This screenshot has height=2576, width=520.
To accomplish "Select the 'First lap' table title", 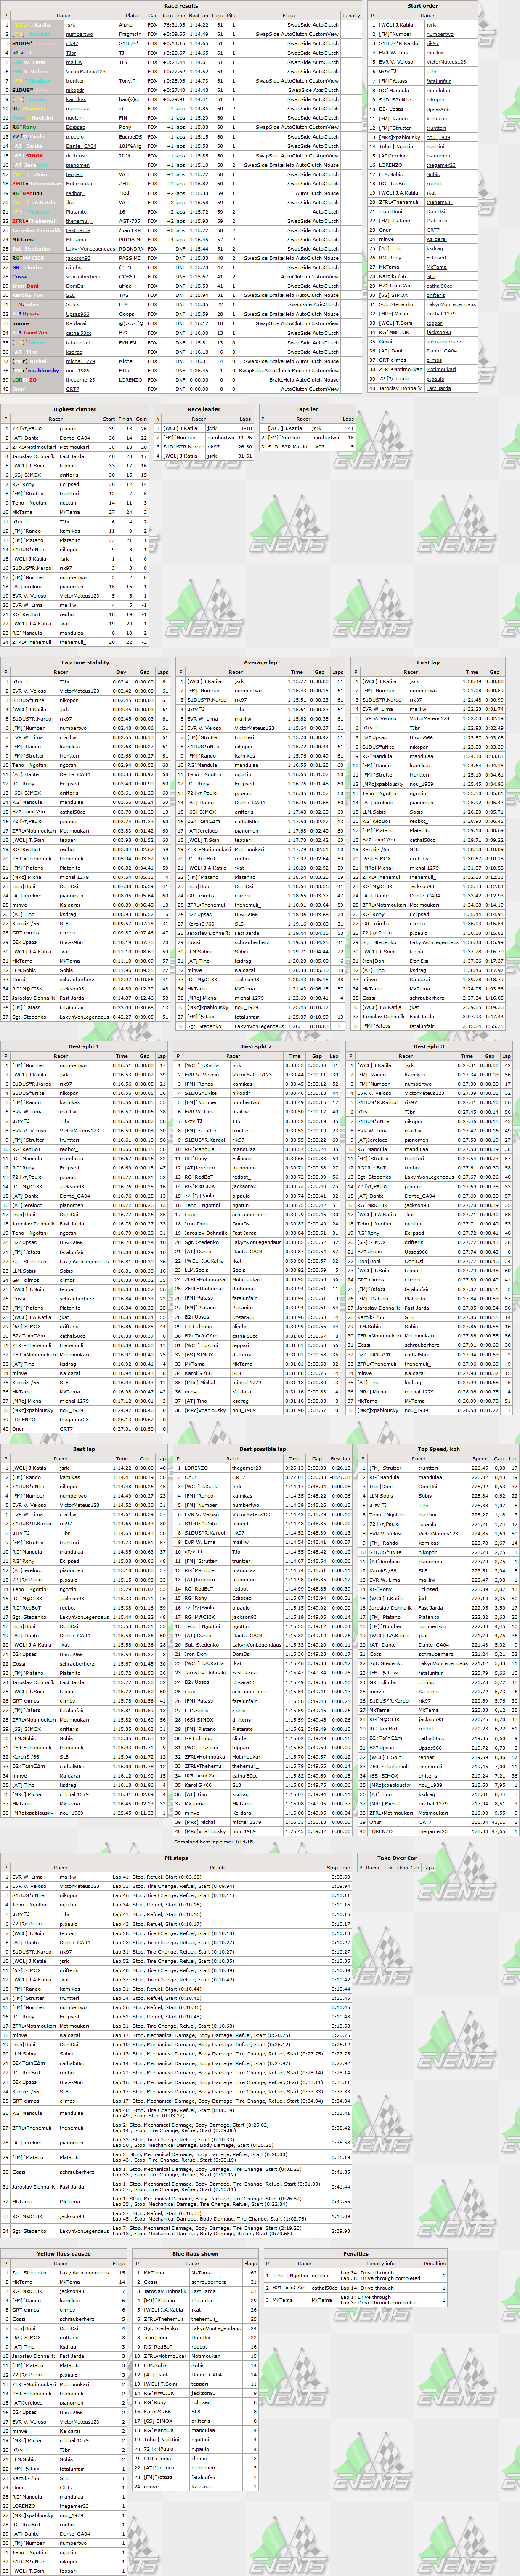I will (428, 662).
